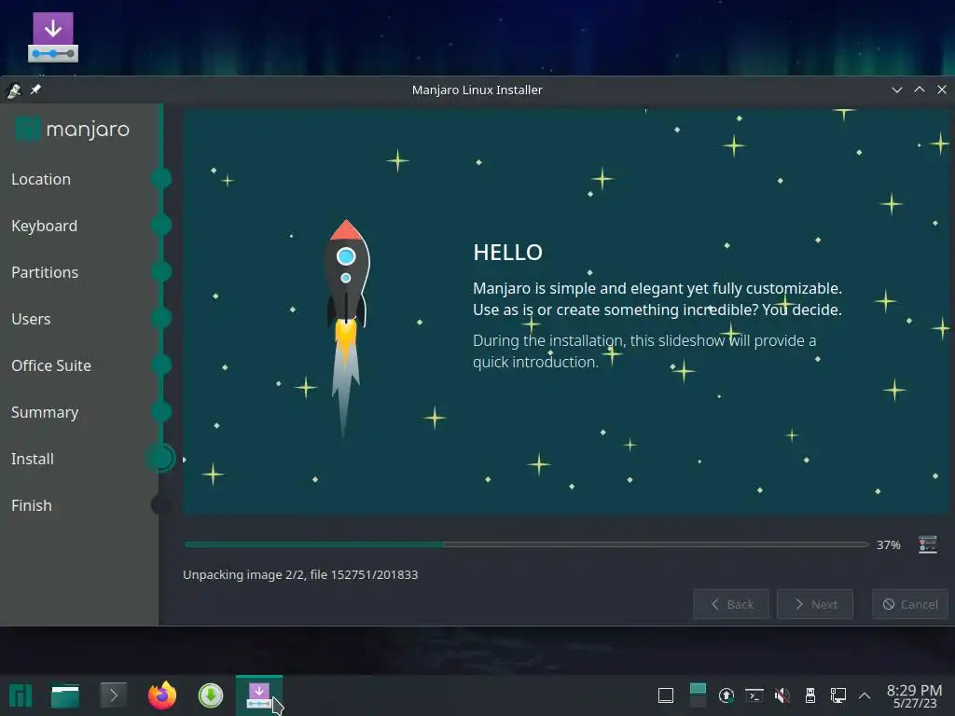This screenshot has height=716, width=955.
Task: Open the green download installer taskbar icon
Action: point(211,695)
